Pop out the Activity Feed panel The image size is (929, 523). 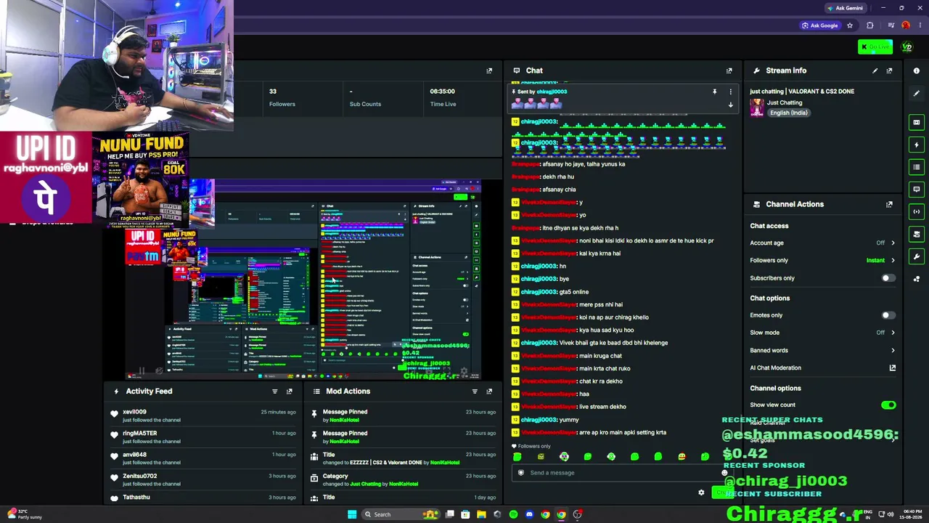point(289,392)
